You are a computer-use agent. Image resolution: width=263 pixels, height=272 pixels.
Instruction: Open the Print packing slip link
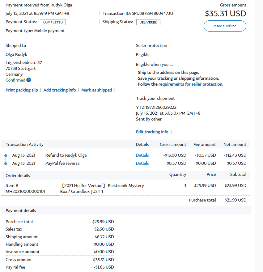tap(22, 90)
